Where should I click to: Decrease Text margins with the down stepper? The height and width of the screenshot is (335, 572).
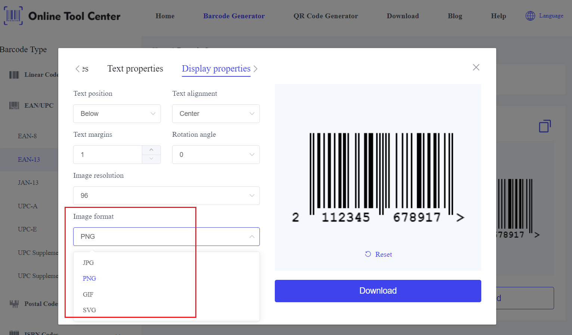click(x=151, y=159)
